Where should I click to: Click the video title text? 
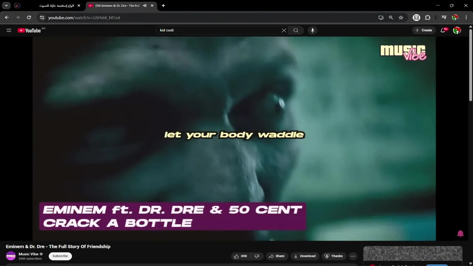[58, 246]
